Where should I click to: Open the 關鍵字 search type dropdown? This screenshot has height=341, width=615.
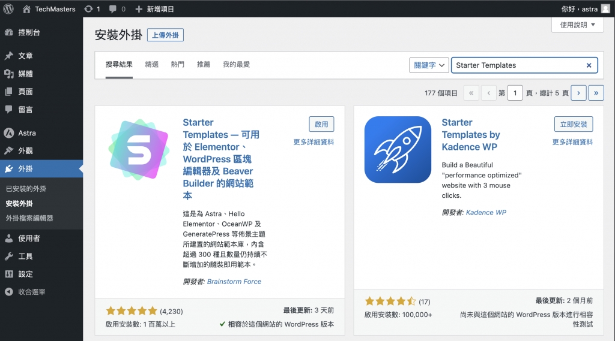click(x=429, y=65)
